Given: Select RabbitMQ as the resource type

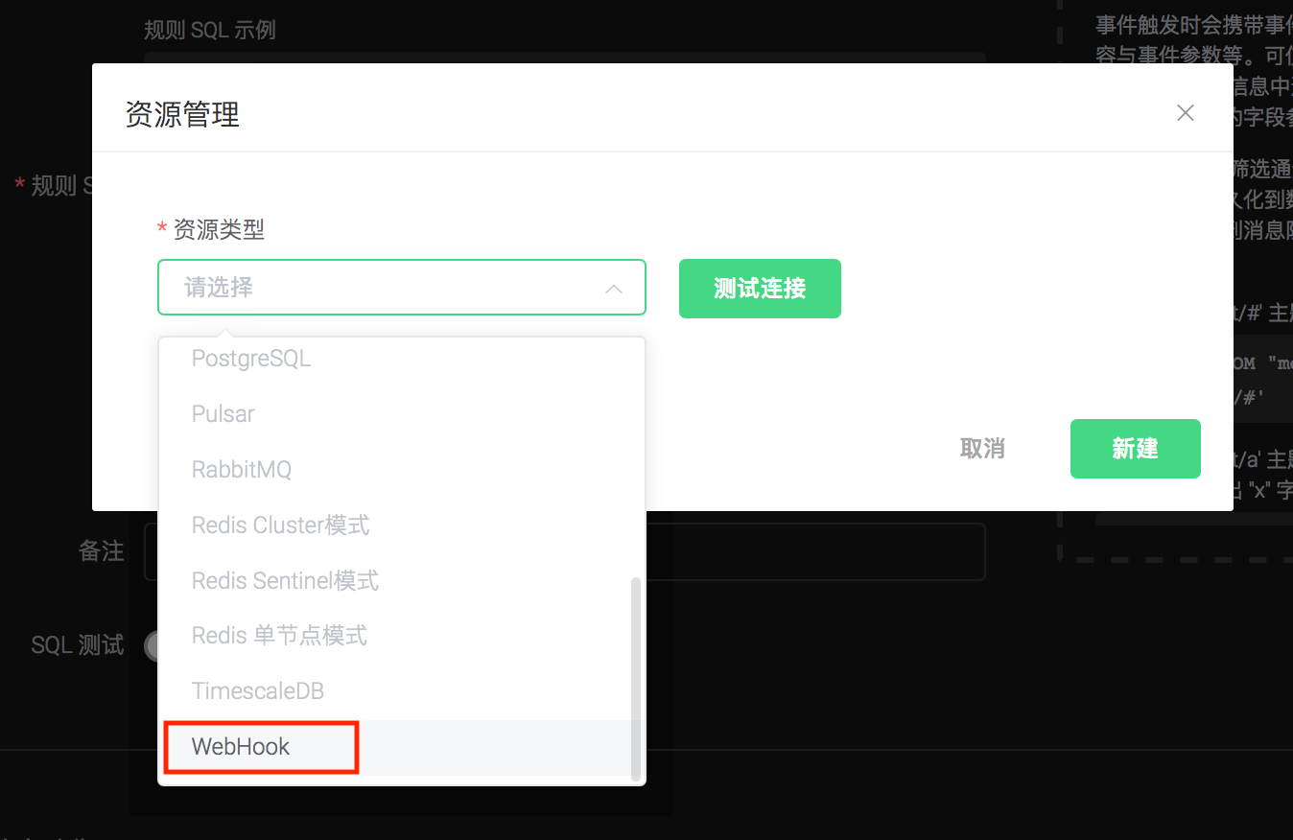Looking at the screenshot, I should click(242, 469).
